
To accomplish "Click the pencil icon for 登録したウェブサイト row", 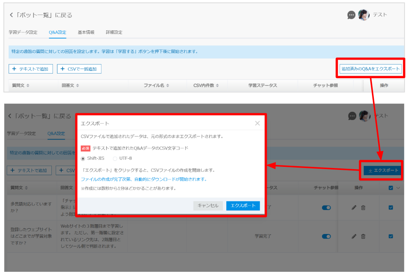I will [354, 236].
